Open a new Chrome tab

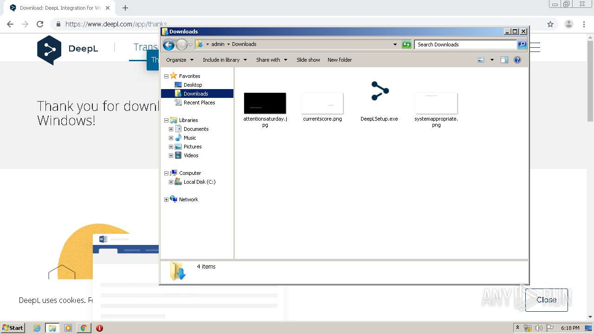[x=125, y=8]
